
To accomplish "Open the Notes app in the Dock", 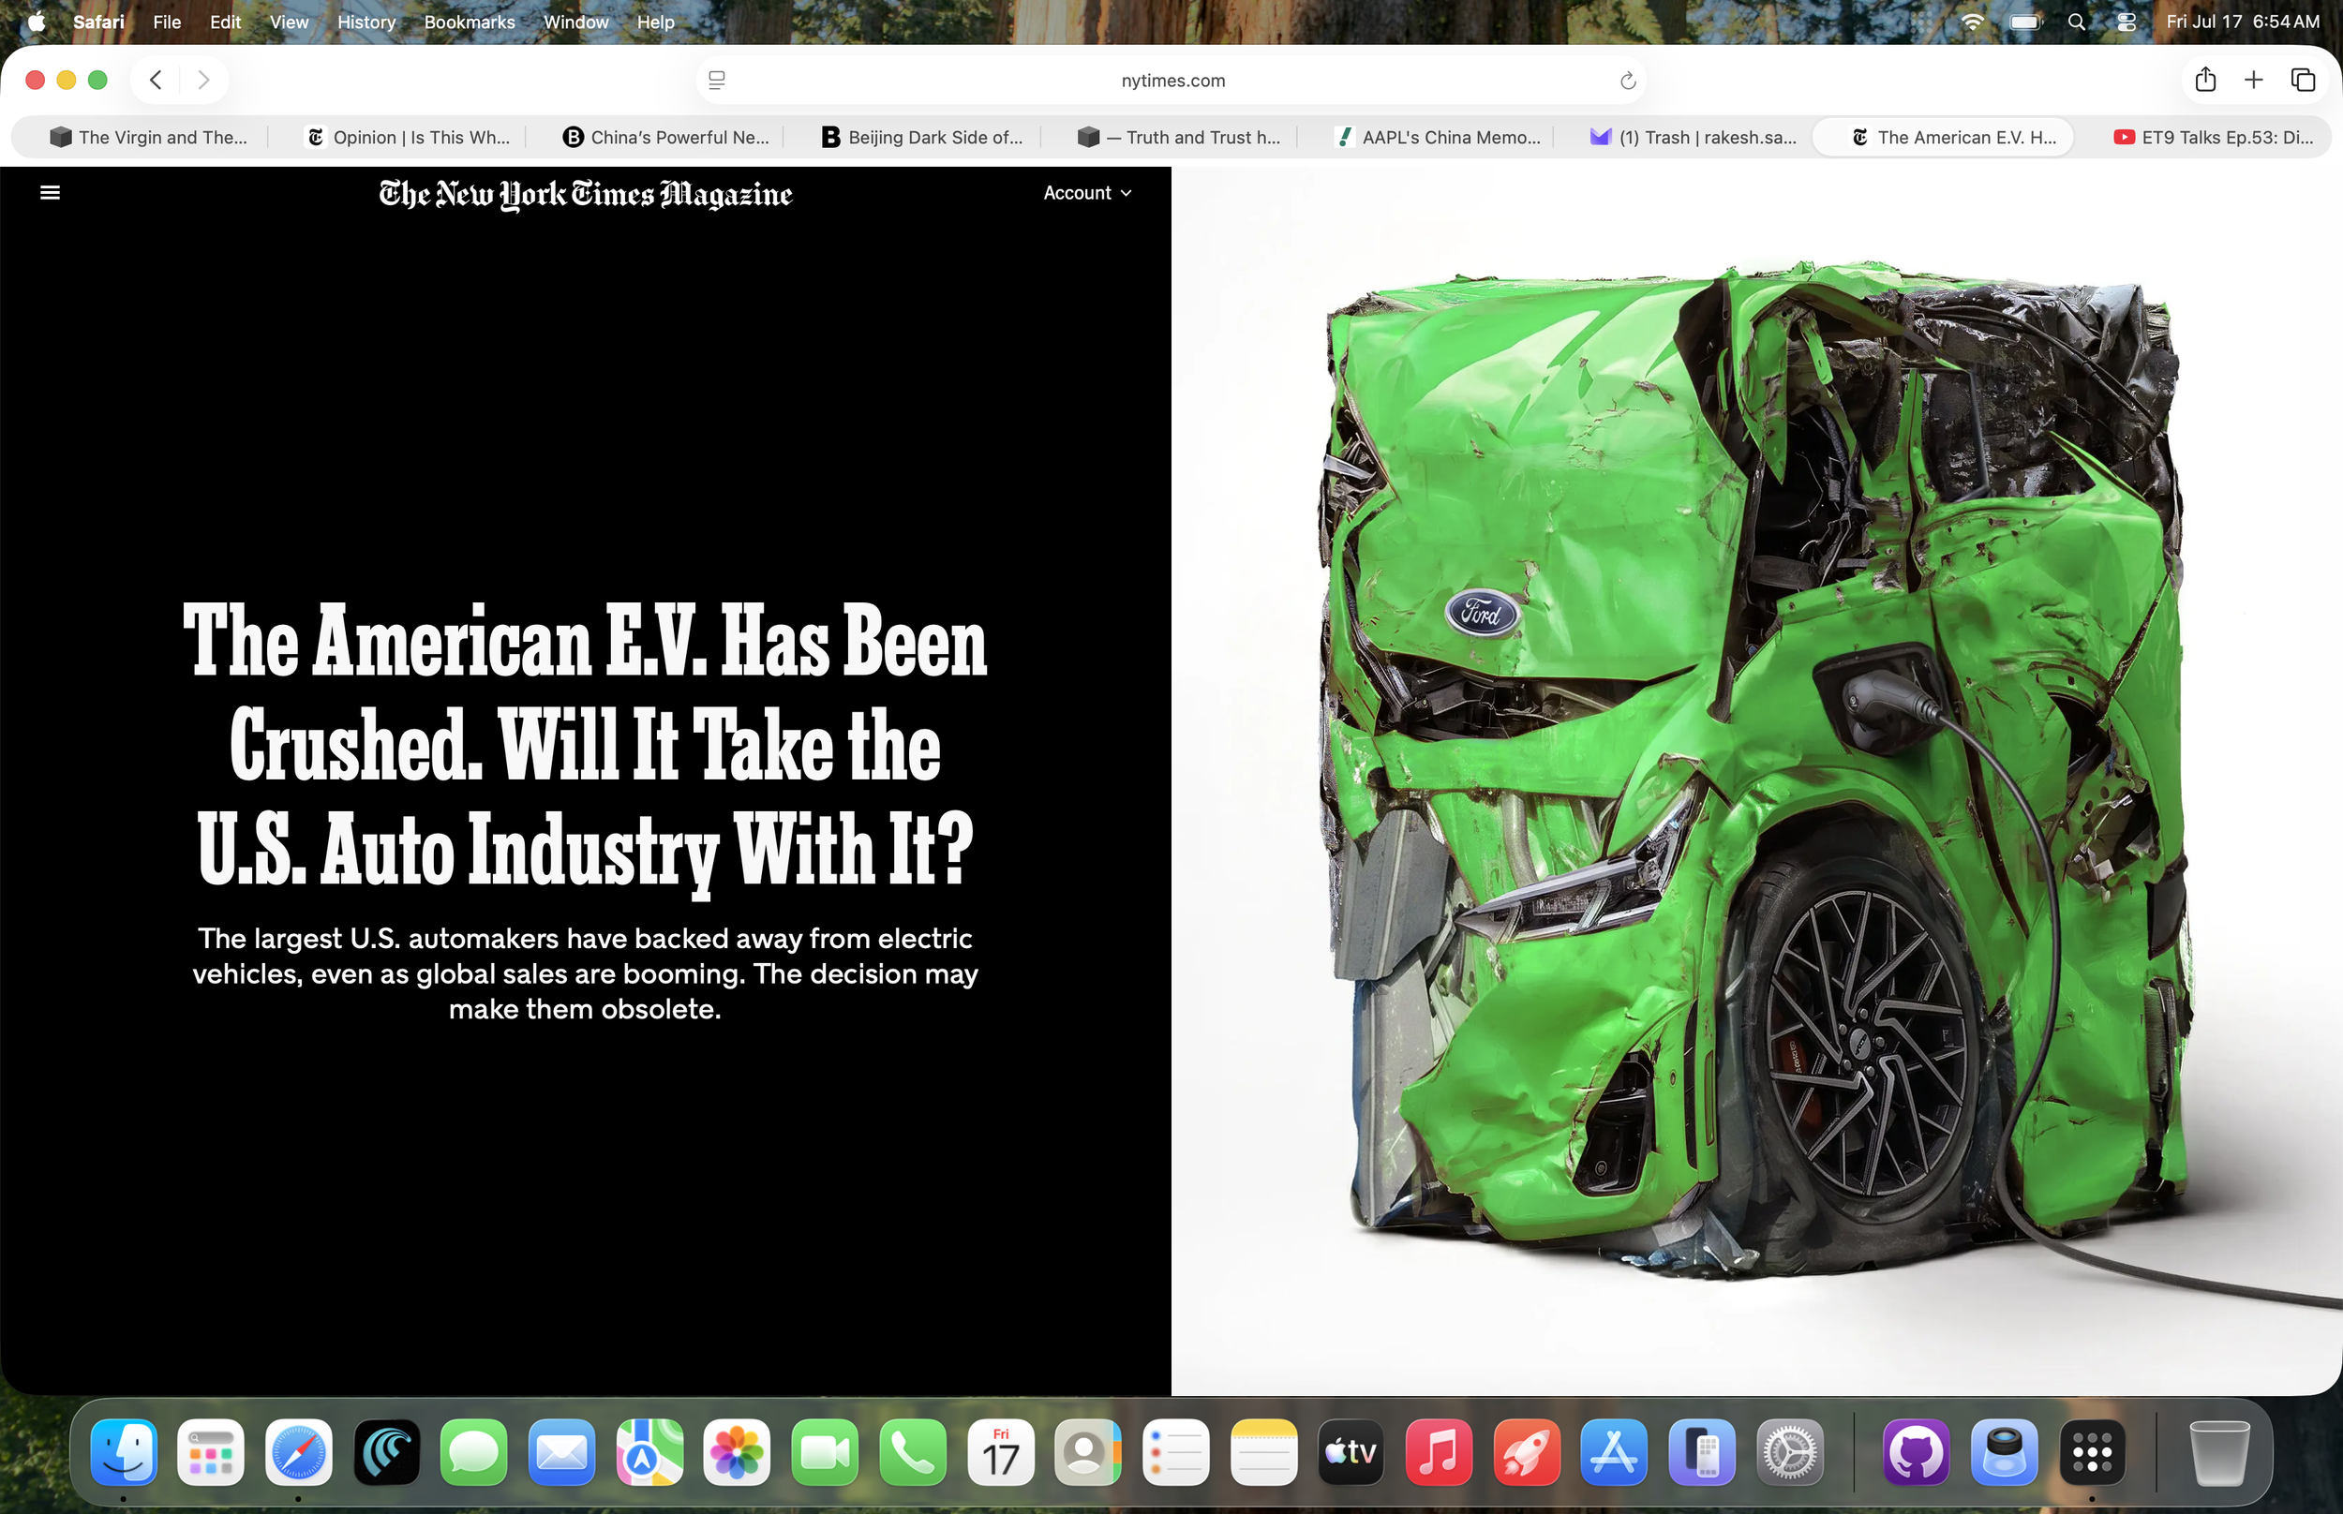I will point(1263,1451).
